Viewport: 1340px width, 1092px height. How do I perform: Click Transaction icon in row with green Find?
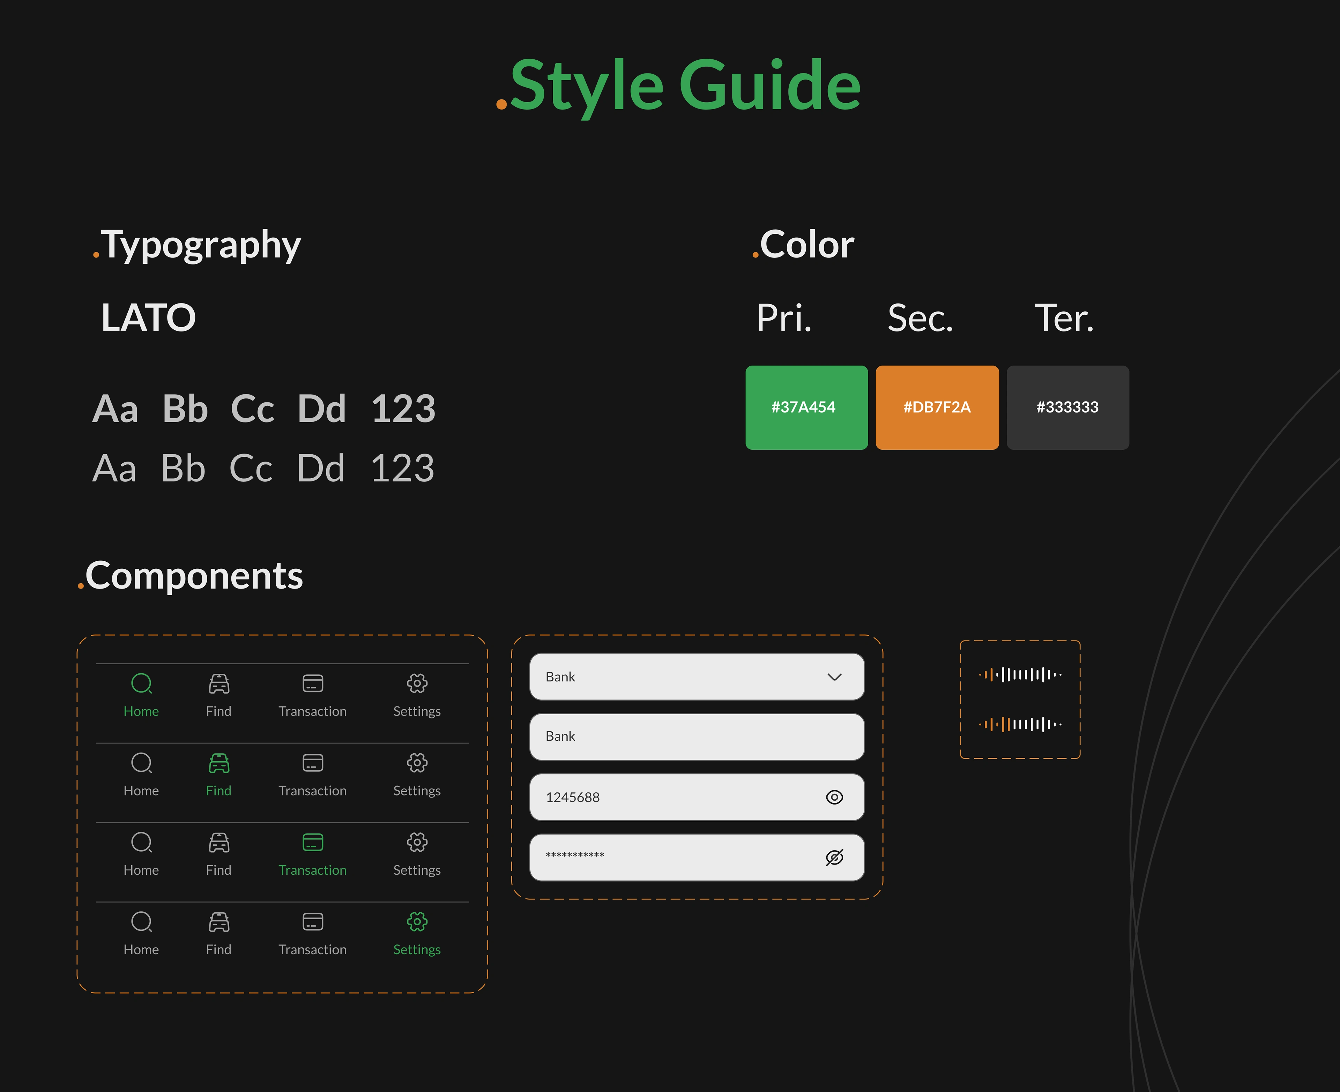pyautogui.click(x=313, y=762)
